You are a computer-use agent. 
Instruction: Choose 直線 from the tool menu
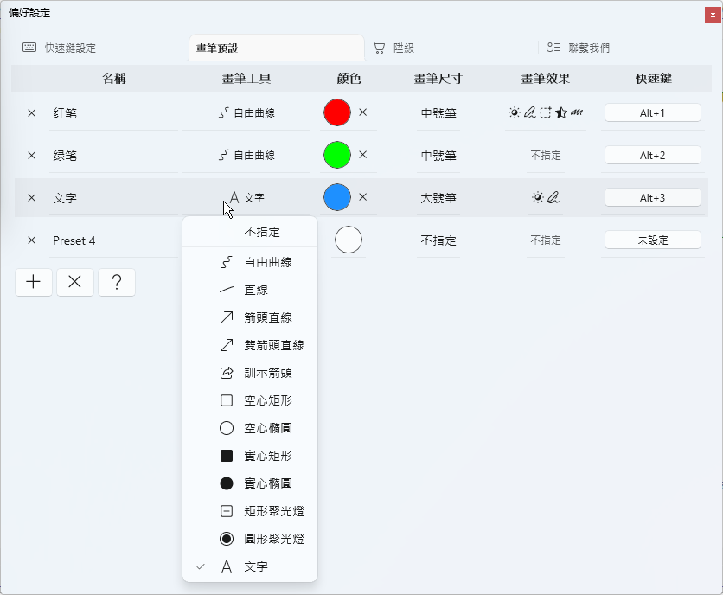[x=250, y=290]
